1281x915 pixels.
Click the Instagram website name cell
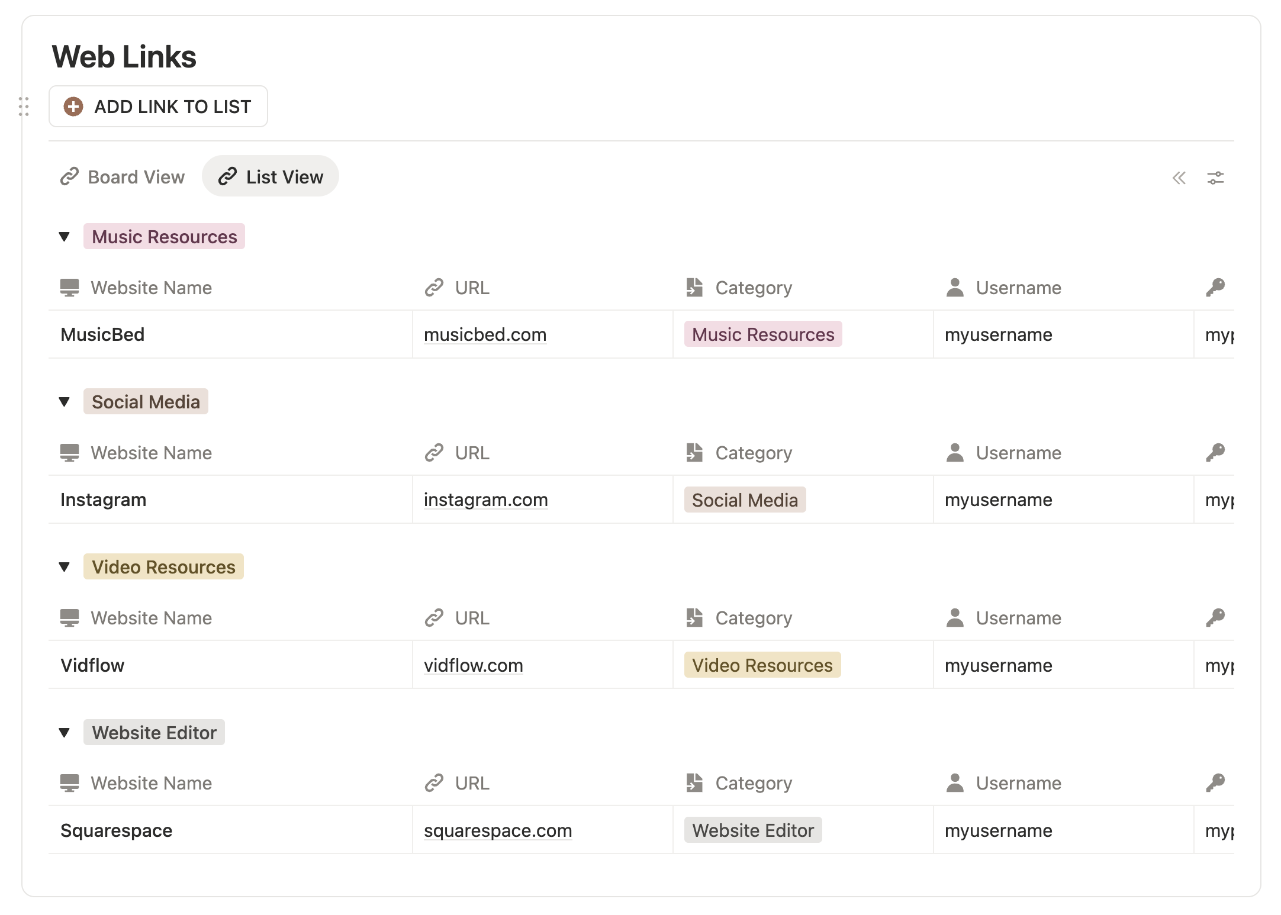(104, 500)
